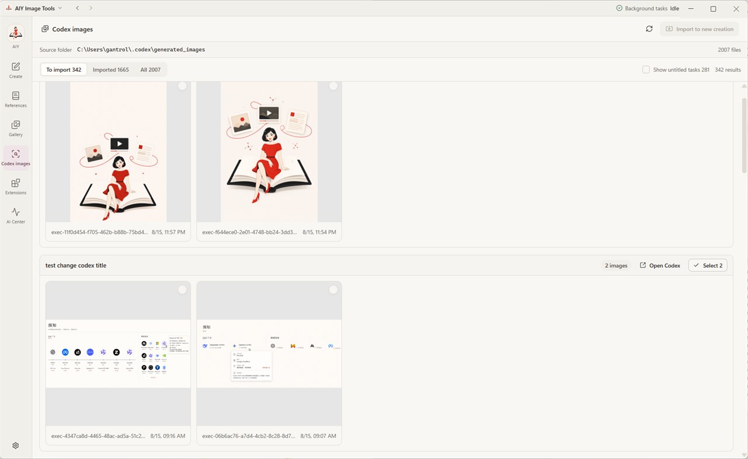Click the Codex images header icon
The image size is (748, 459).
coord(45,29)
